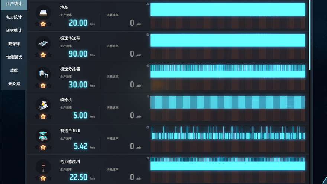The width and height of the screenshot is (327, 184).
Task: Click the 极速传送带 conveyor belt icon
Action: 43,43
